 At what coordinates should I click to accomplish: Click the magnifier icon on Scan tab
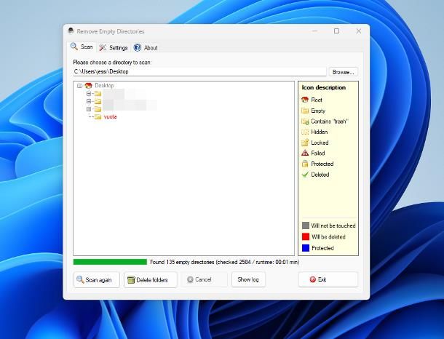pyautogui.click(x=74, y=47)
